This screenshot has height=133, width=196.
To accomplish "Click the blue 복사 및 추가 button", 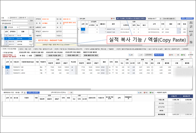I will point(159,55).
